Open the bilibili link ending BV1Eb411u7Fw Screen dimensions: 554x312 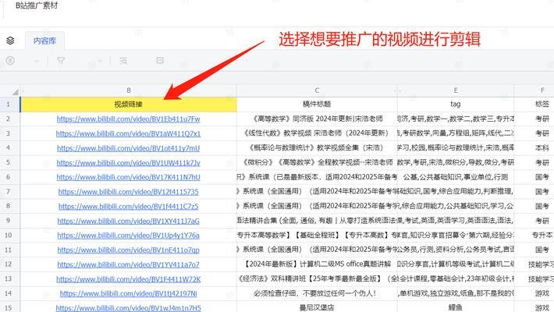click(x=128, y=119)
